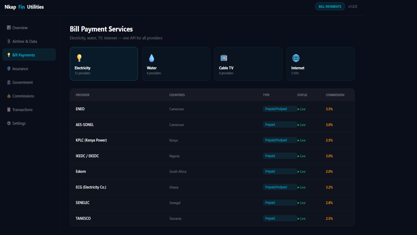The width and height of the screenshot is (417, 235).
Task: Click the Insurance shield icon
Action: click(x=9, y=69)
